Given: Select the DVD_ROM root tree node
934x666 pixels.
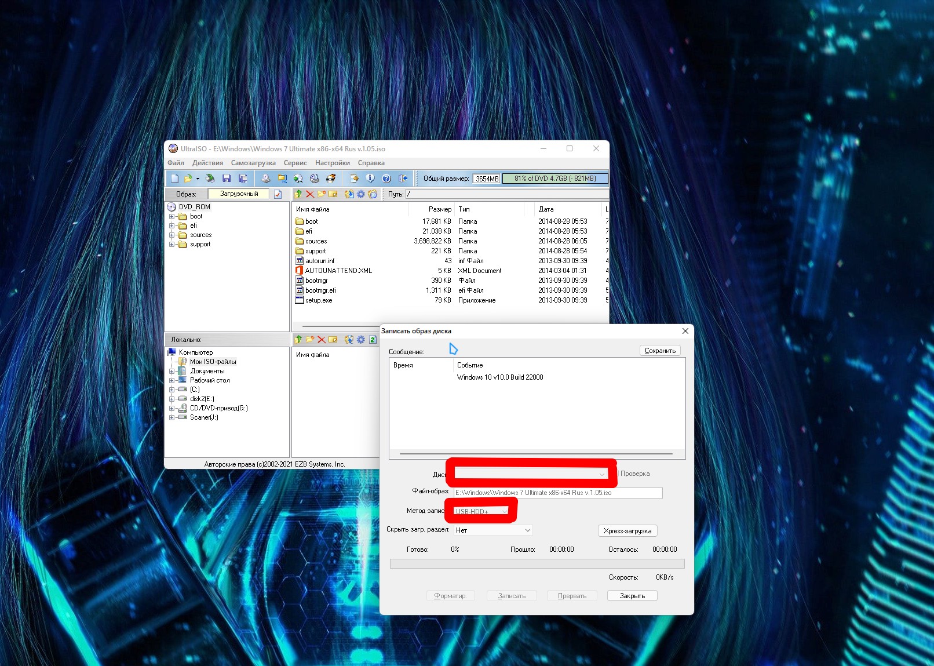Looking at the screenshot, I should 194,207.
